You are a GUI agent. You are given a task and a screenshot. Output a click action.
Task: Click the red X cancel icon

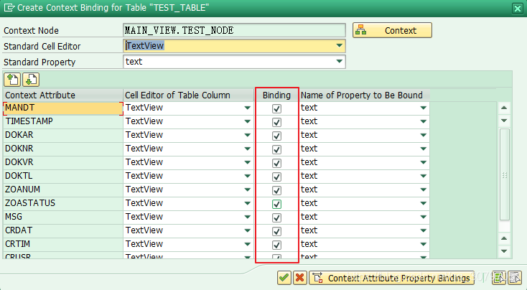coord(300,278)
